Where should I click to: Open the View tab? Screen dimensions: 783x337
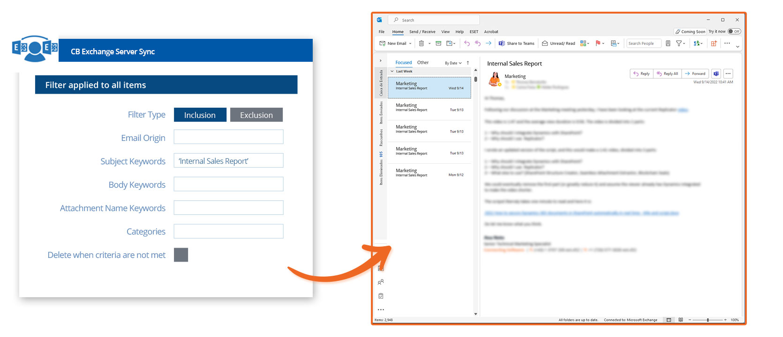click(445, 32)
